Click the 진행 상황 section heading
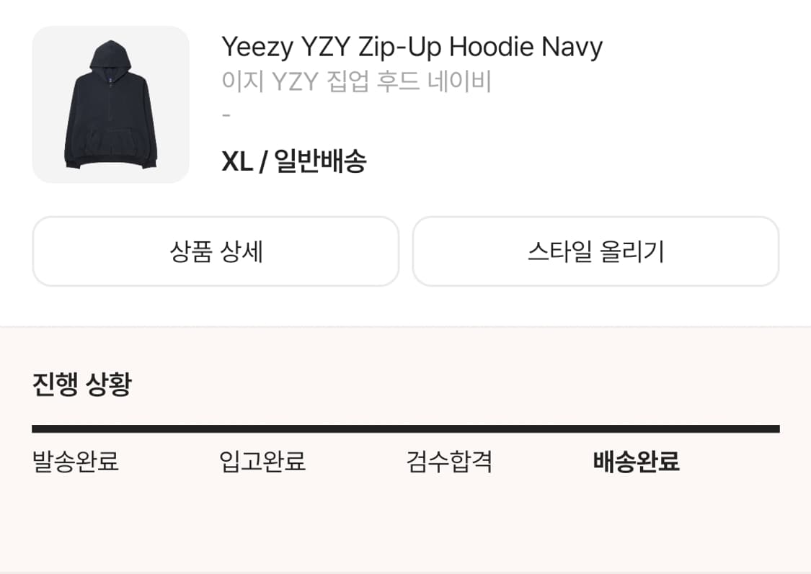This screenshot has height=574, width=811. (82, 384)
